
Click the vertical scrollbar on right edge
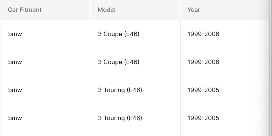coord(271,68)
